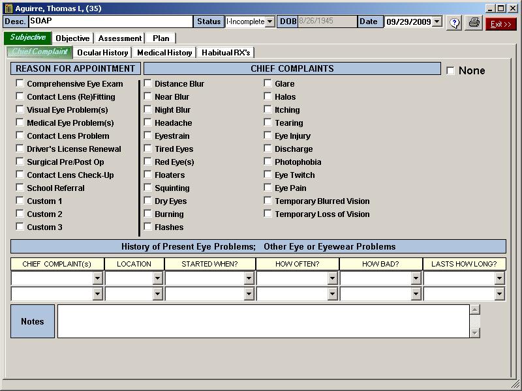Toggle the Eye Pain checkbox
Image resolution: width=522 pixels, height=391 pixels.
click(x=268, y=188)
